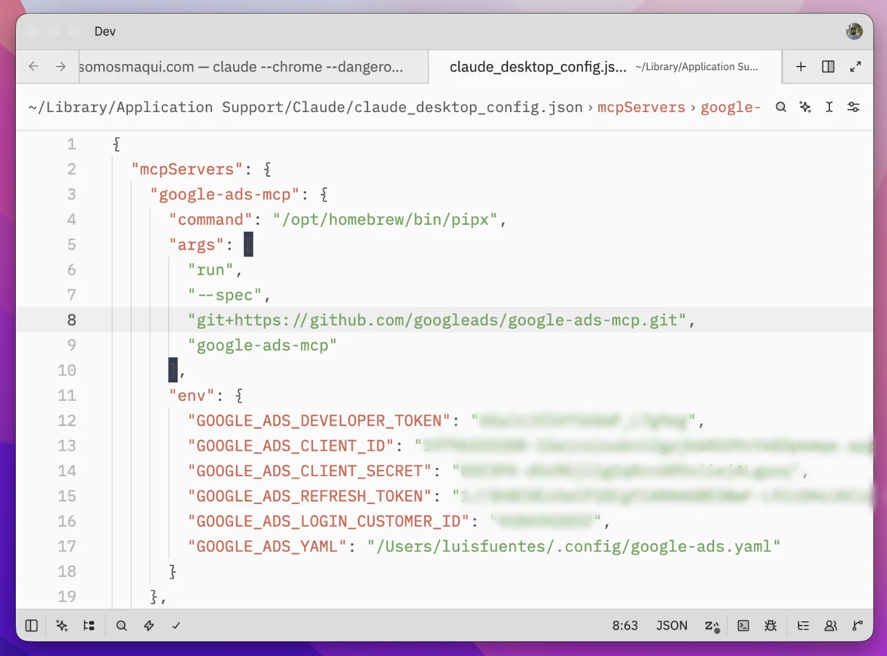
Task: Open editor controls sliders icon
Action: click(x=853, y=107)
